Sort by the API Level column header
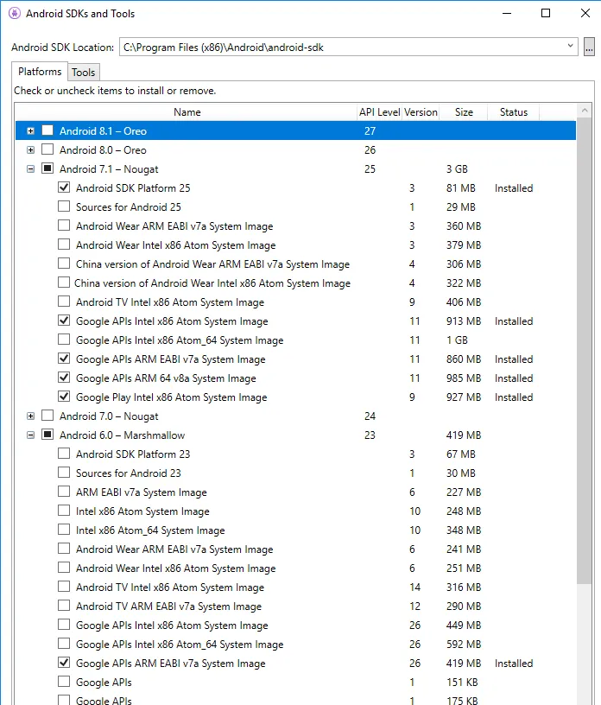Image resolution: width=601 pixels, height=705 pixels. click(x=379, y=112)
